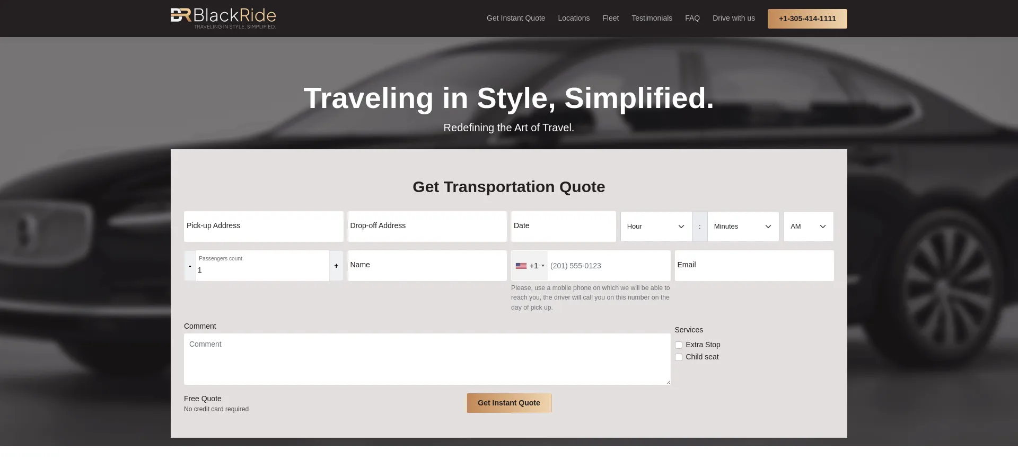Screen dimensions: 1018x470
Task: Open the Testimonials page link
Action: point(652,18)
